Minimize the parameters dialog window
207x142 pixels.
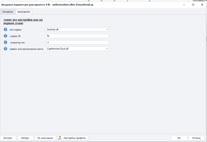184,5
